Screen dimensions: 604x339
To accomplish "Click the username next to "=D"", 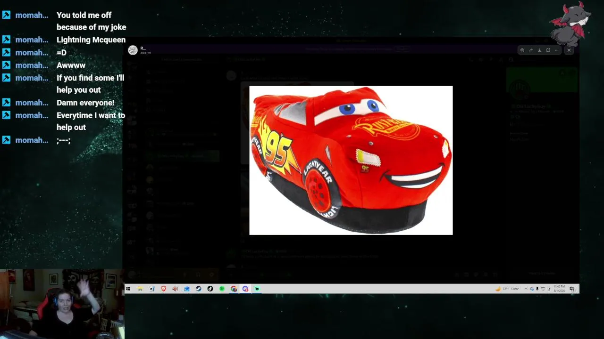I will coord(32,53).
